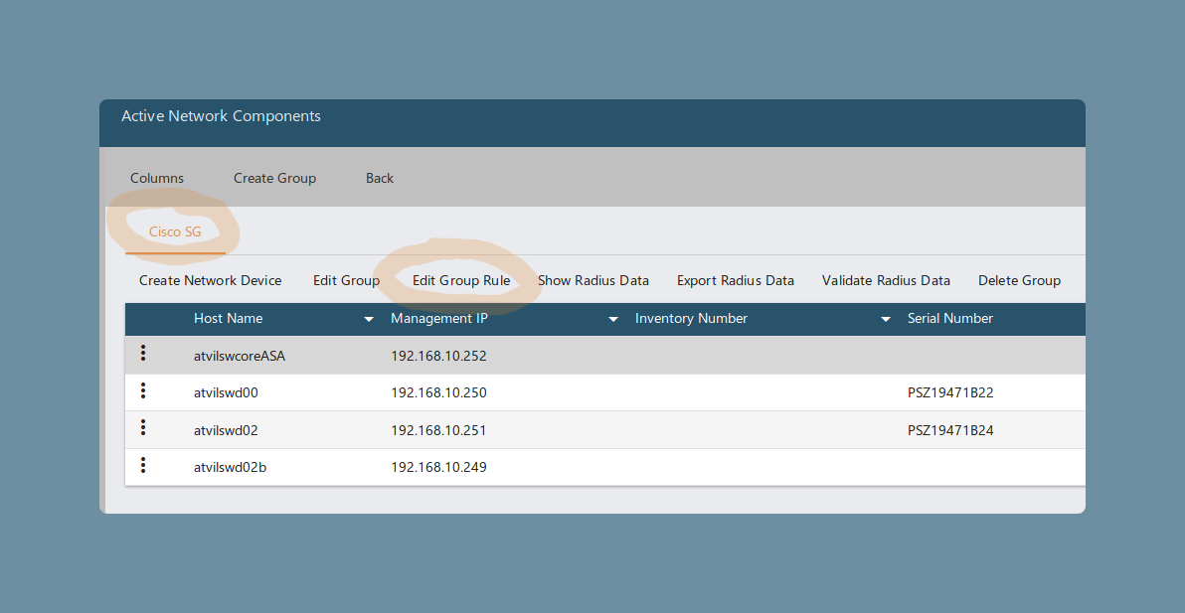
Task: Click the Host Name column header
Action: [229, 319]
